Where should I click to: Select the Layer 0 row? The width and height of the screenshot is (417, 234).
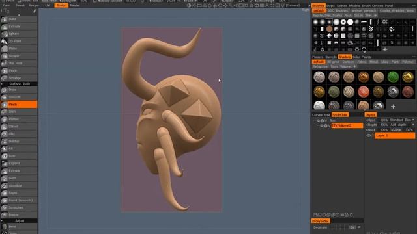click(x=395, y=136)
